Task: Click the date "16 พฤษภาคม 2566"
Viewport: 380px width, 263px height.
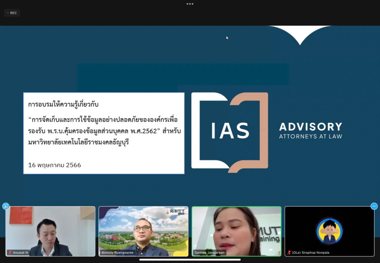Action: pos(55,165)
